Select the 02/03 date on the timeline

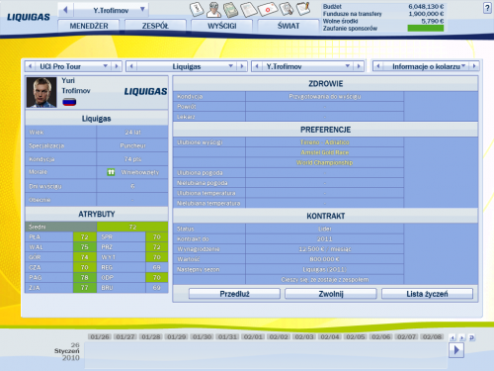304,336
